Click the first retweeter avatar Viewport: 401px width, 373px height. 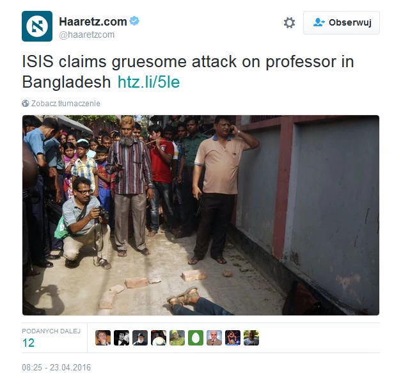point(103,338)
